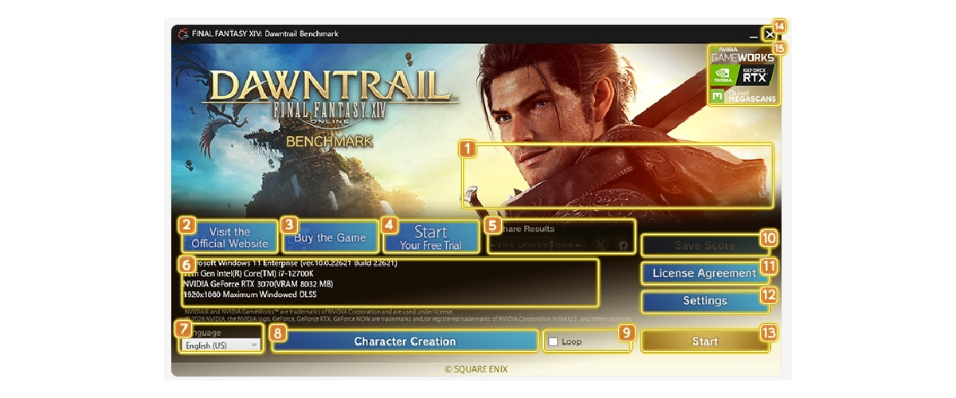Click the green NVIDIA eye logo
The image size is (956, 398).
coord(723,75)
